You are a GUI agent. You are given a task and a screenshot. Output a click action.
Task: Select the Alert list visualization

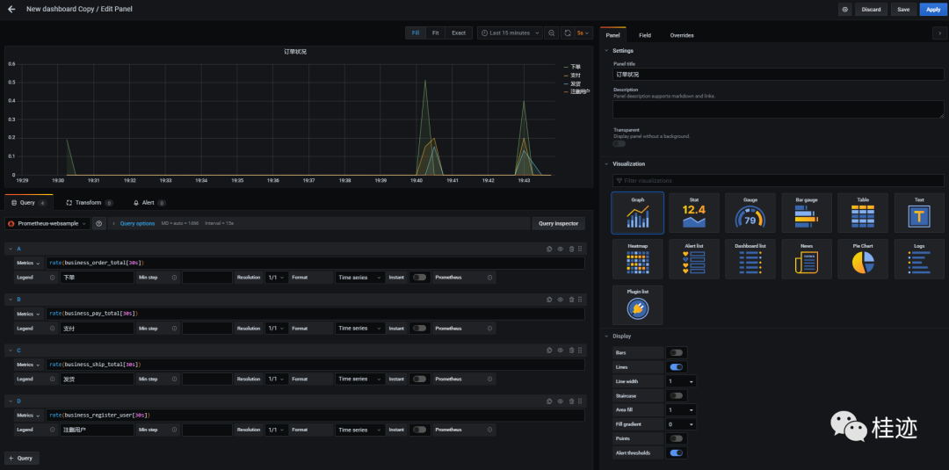(x=693, y=259)
